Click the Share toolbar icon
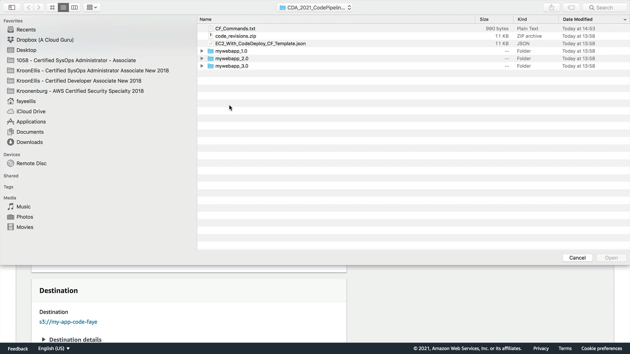This screenshot has width=630, height=354. (x=551, y=8)
